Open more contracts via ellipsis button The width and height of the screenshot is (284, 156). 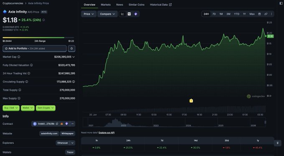[72, 124]
